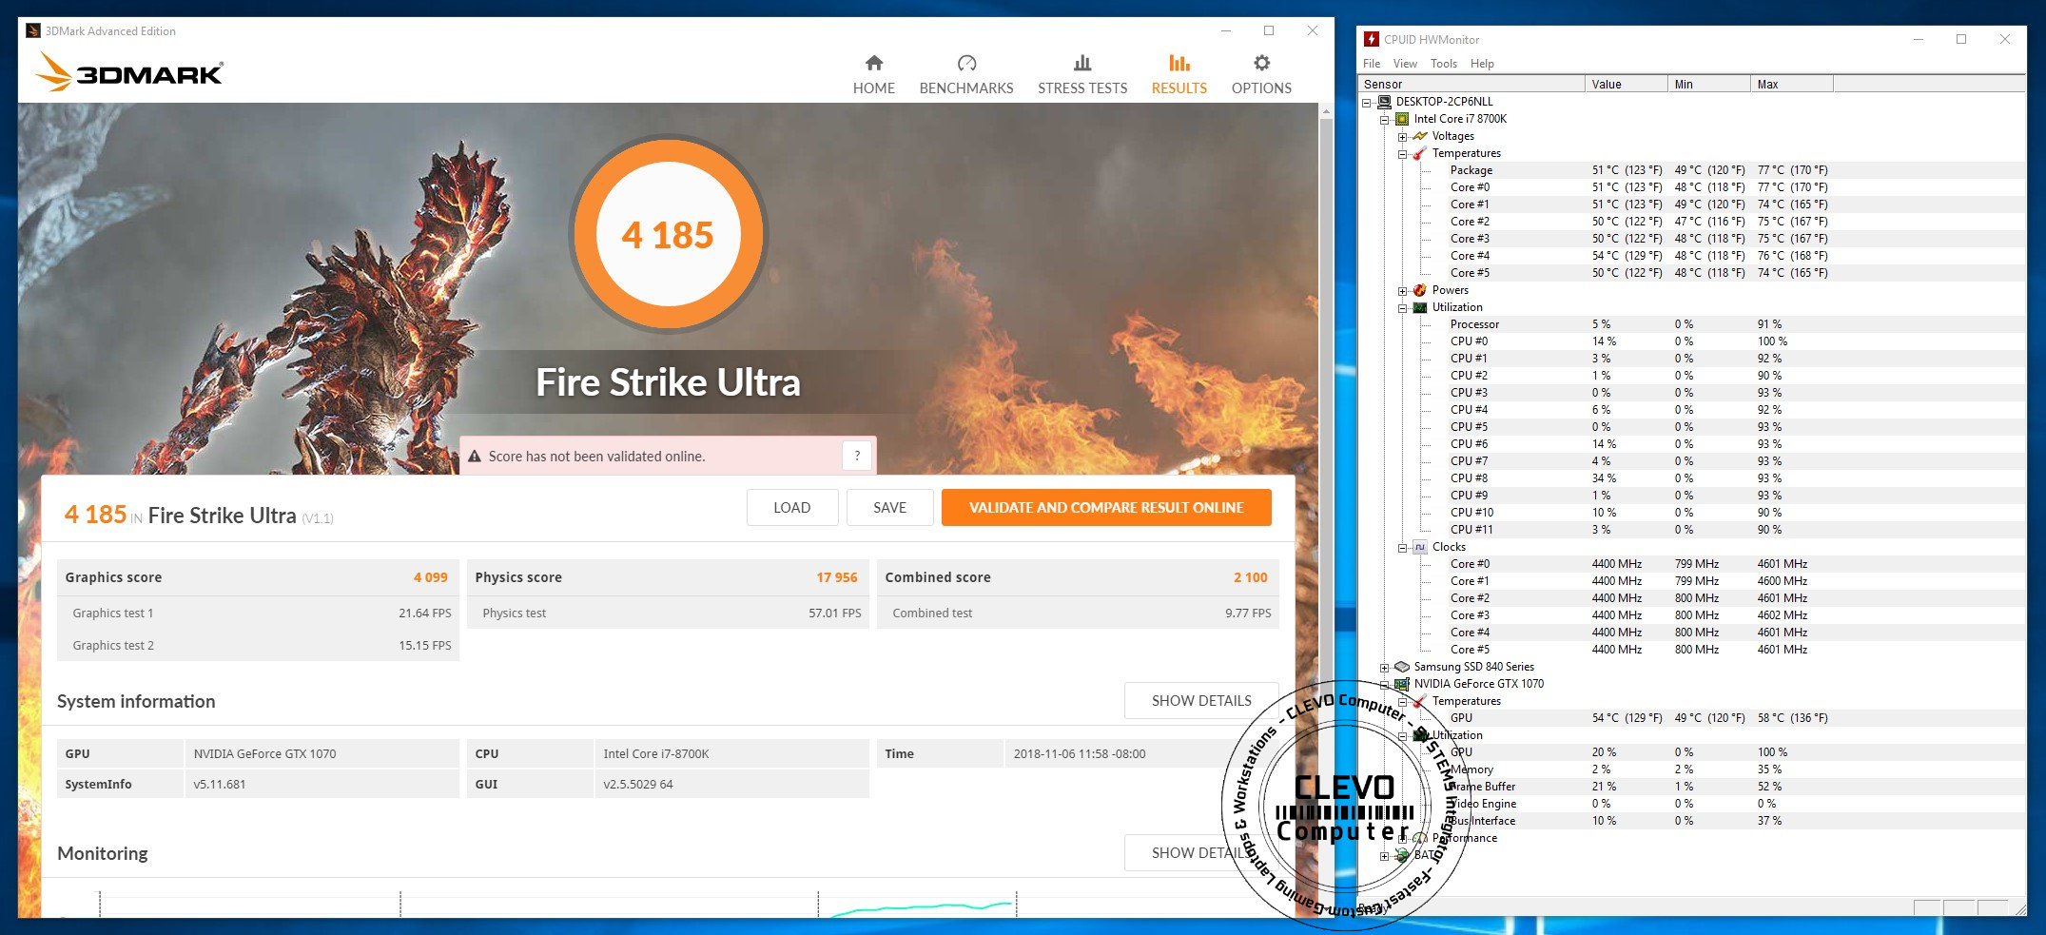Show details for System information
2046x935 pixels.
1200,700
